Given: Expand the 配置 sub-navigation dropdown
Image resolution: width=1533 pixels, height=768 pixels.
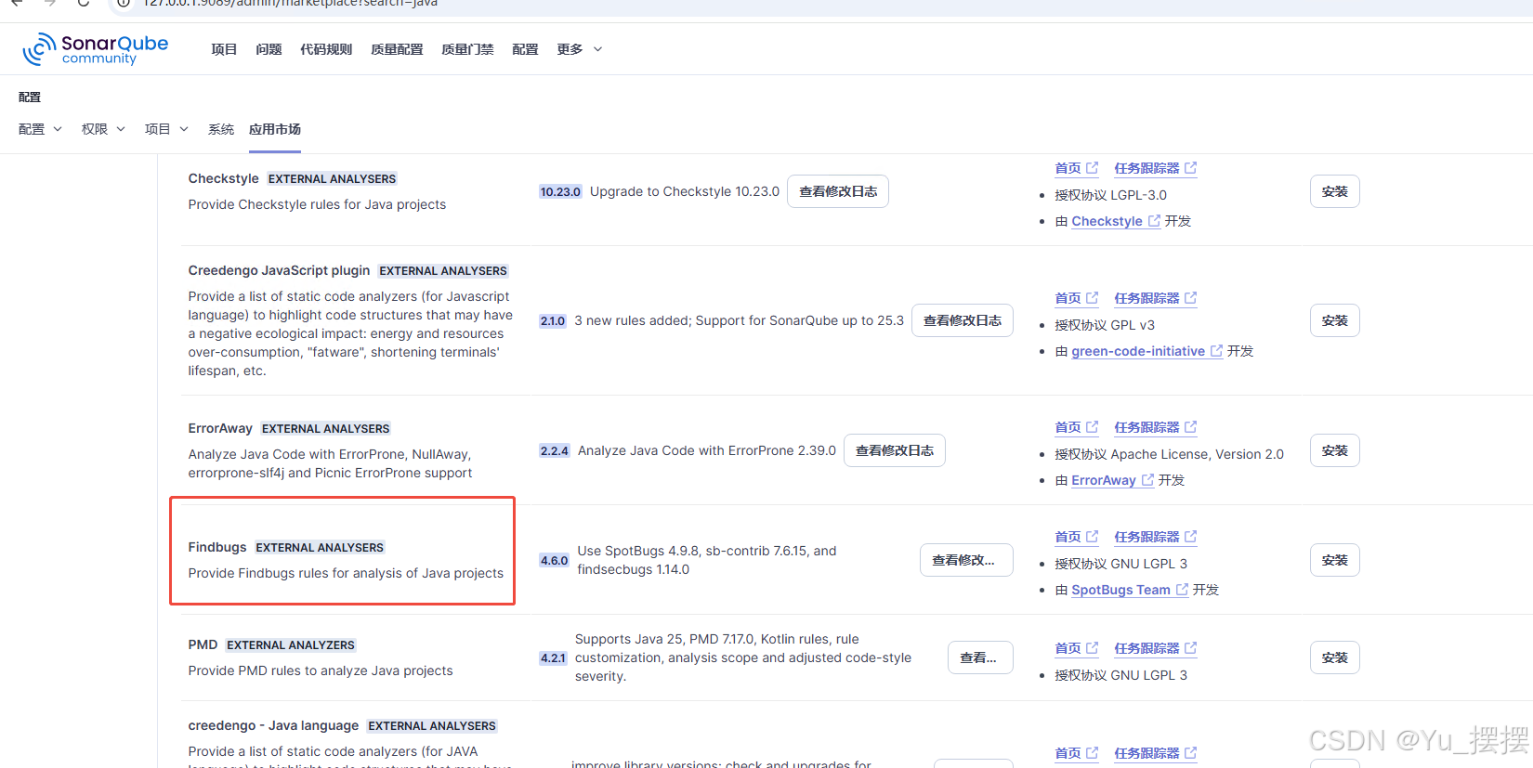Looking at the screenshot, I should [40, 129].
